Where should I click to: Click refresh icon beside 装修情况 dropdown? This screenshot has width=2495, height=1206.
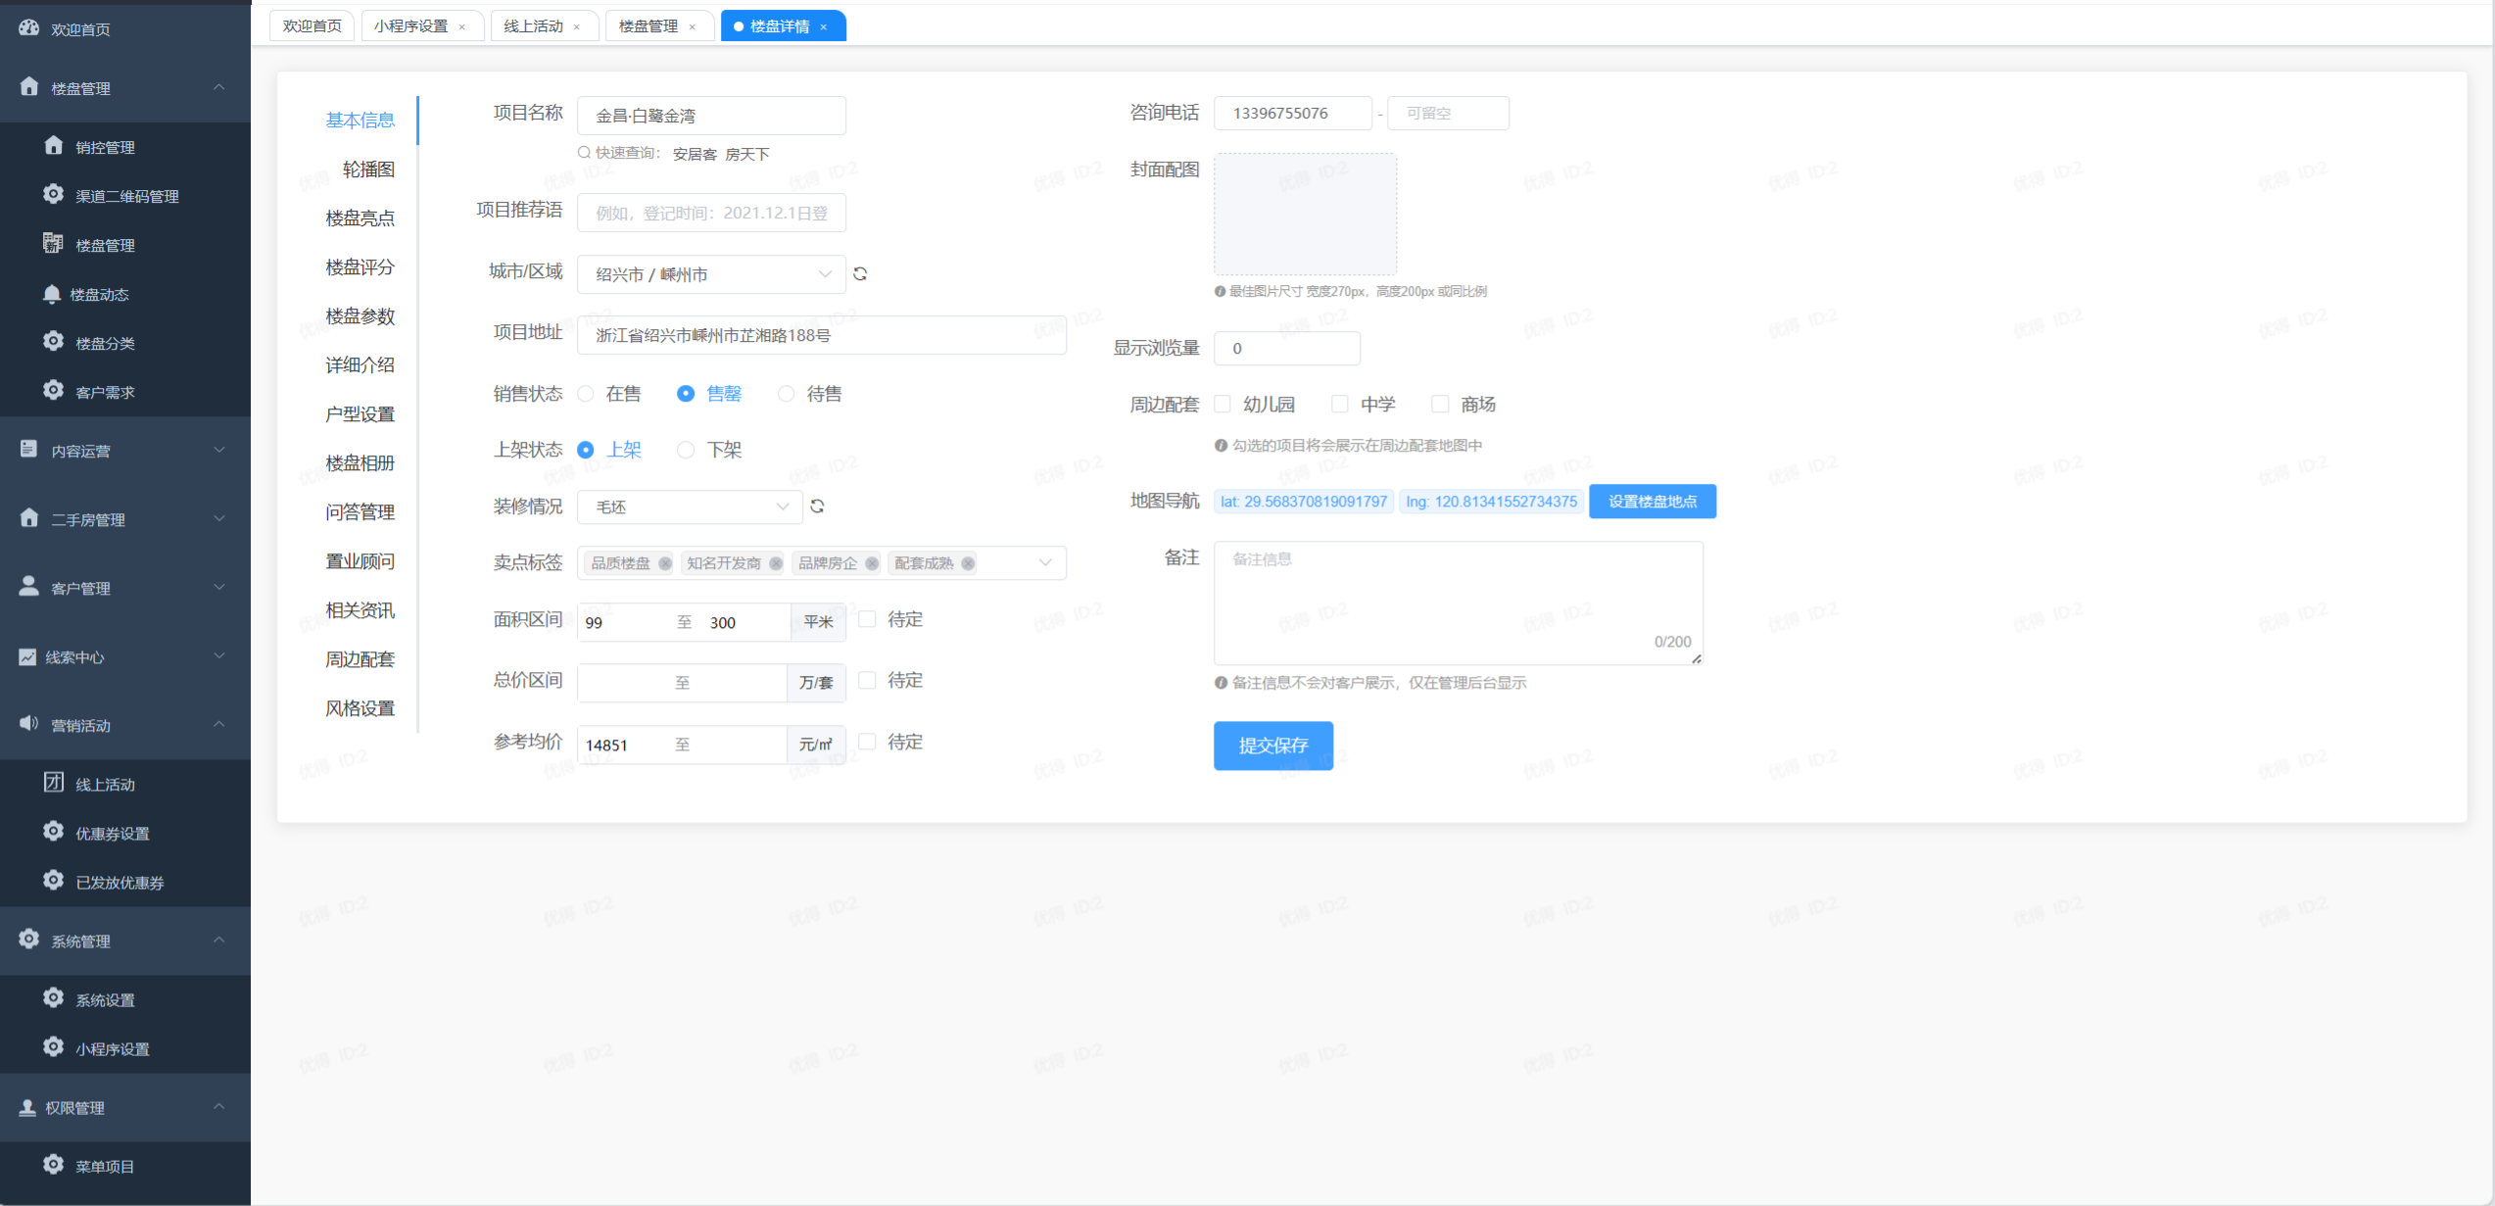click(x=817, y=507)
